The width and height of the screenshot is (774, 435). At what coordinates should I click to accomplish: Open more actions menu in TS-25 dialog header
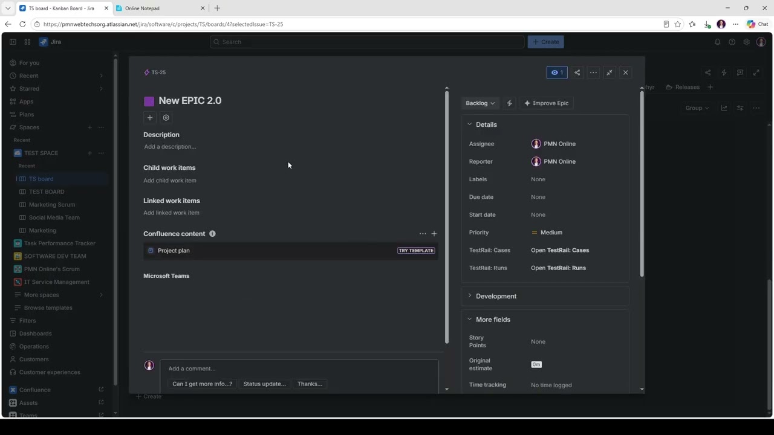pyautogui.click(x=593, y=72)
